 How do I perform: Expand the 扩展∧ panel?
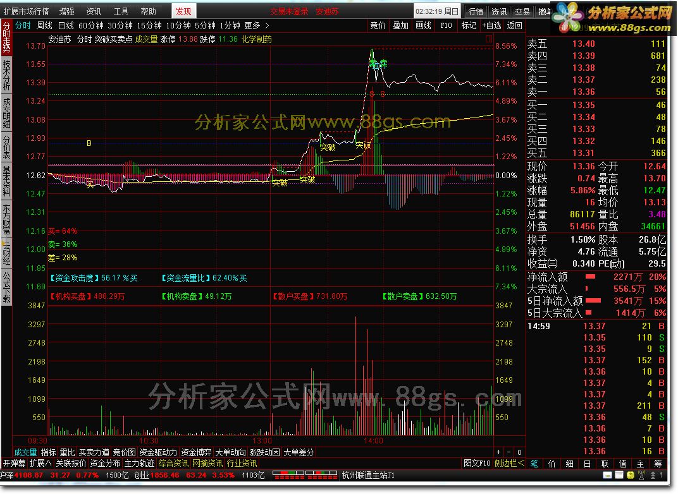[40, 463]
